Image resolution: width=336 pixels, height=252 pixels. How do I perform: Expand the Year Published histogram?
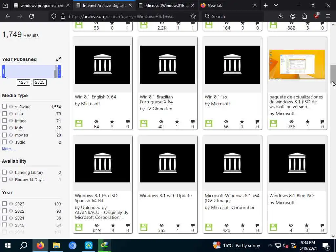pos(58,59)
